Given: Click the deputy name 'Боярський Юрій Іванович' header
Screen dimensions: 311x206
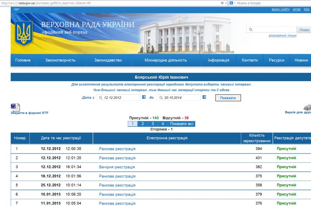Looking at the screenshot, I should pos(161,77).
